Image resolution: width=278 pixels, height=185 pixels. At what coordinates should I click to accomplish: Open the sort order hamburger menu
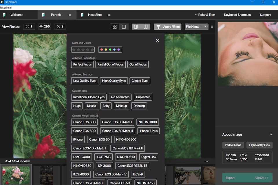point(212,27)
